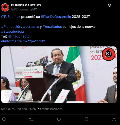Viewport: 120px width, 125px height.
Task: Repost this tweet using the retweet icon
Action: tap(31, 119)
